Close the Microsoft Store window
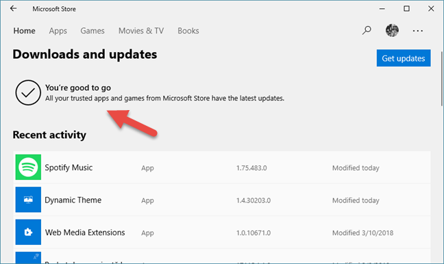444x264 pixels. click(431, 9)
